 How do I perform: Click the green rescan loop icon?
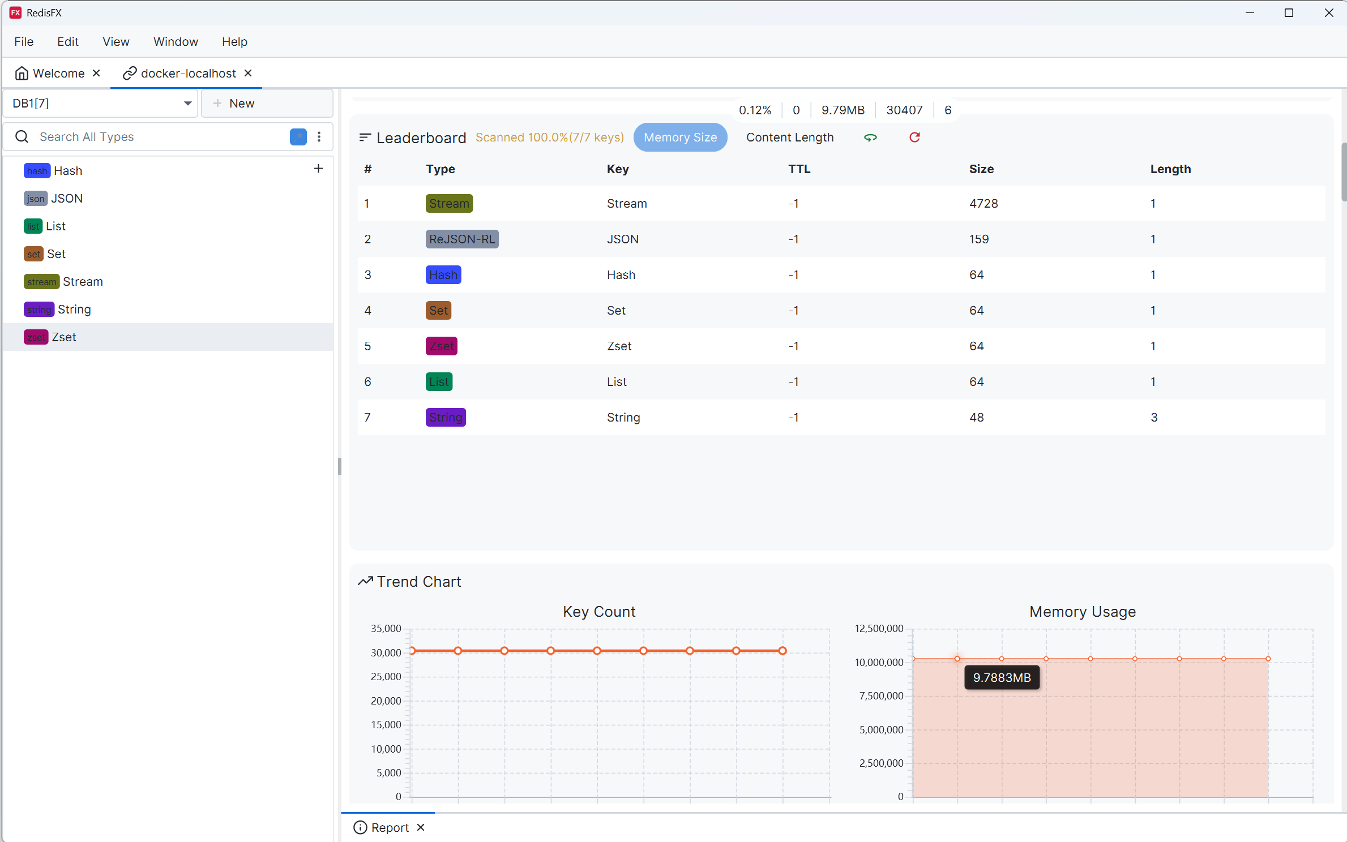point(870,138)
